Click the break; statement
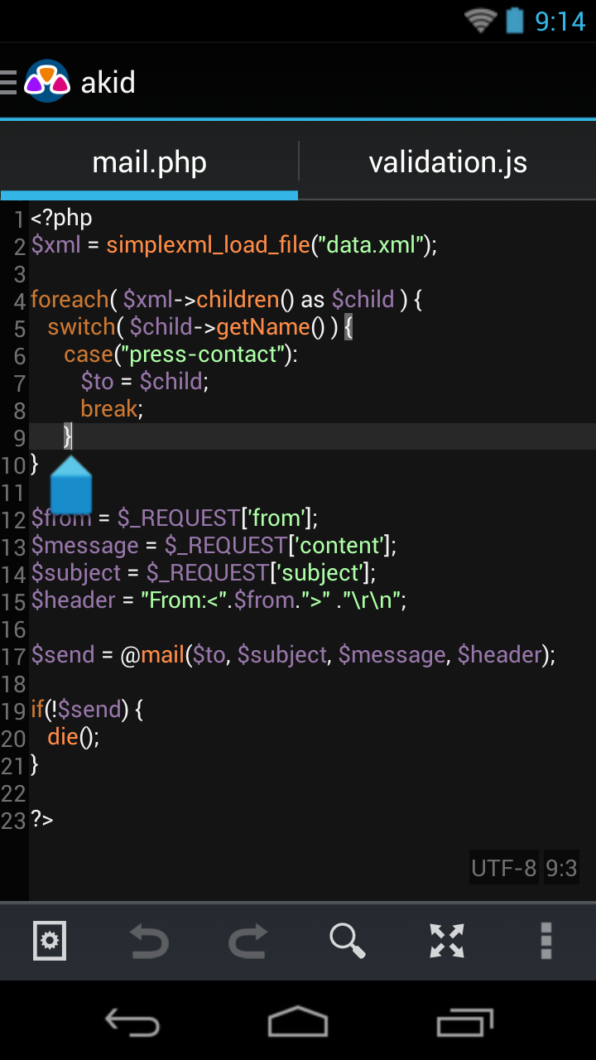 (112, 408)
